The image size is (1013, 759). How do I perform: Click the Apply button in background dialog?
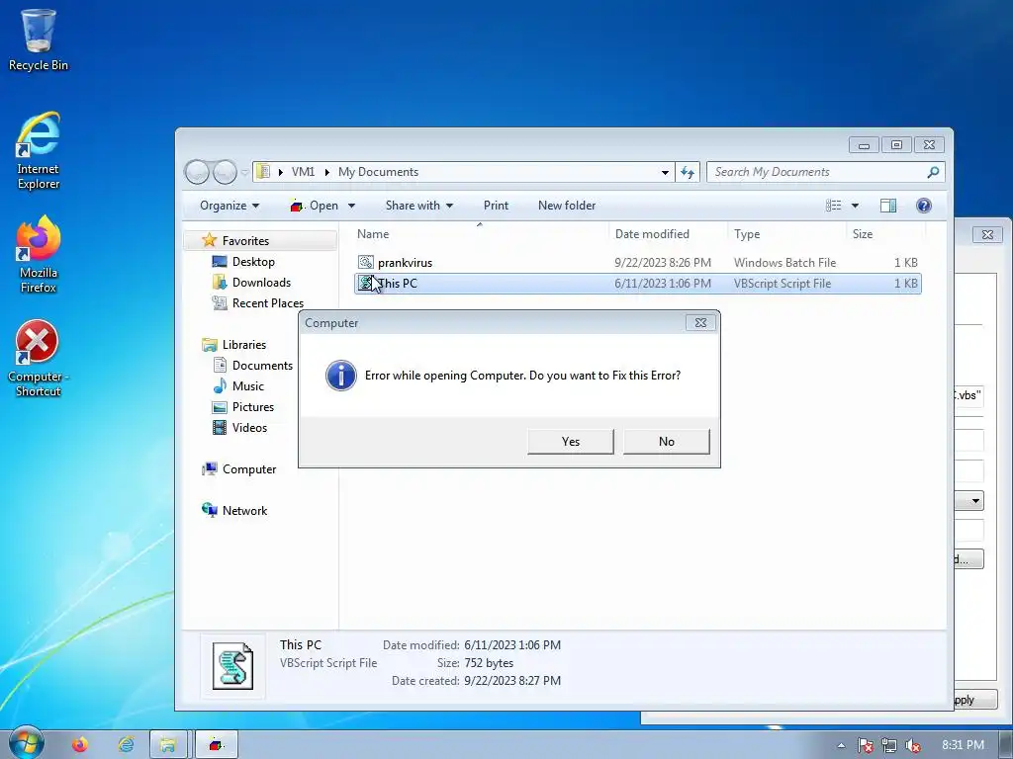975,700
